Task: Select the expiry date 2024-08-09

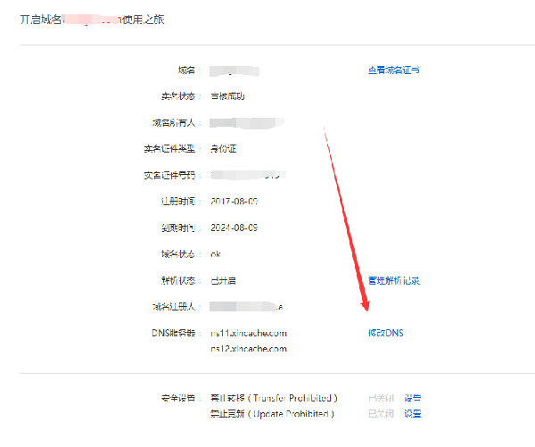Action: [x=234, y=228]
